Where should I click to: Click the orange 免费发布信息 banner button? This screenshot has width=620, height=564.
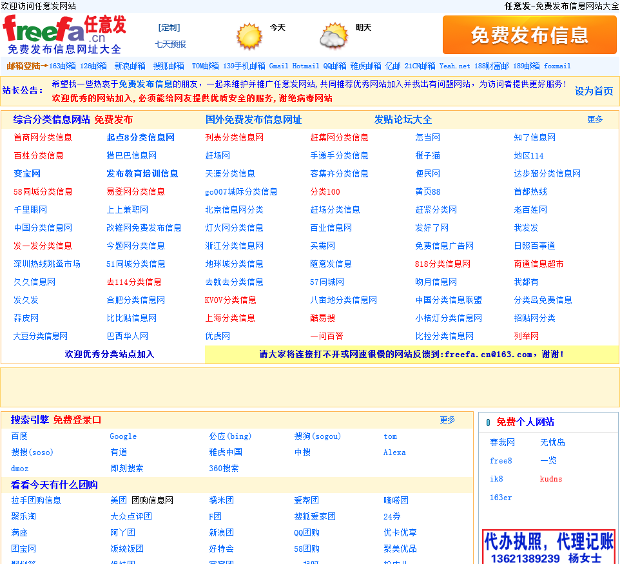point(530,35)
